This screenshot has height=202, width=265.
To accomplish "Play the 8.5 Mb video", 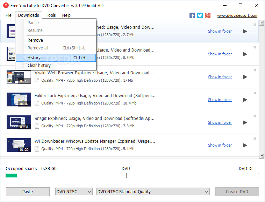I will [x=245, y=54].
